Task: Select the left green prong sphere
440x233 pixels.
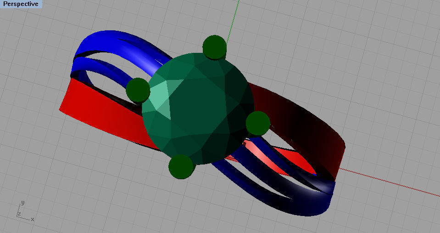Action: [x=138, y=90]
